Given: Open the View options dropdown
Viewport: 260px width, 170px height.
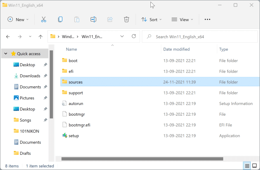Looking at the screenshot, I should (182, 20).
